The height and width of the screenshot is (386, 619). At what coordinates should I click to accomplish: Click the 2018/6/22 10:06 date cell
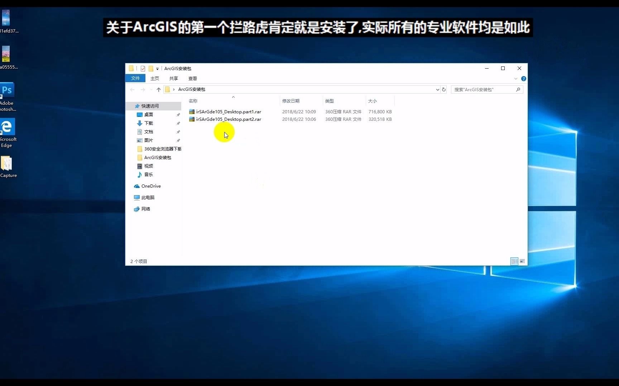point(299,119)
